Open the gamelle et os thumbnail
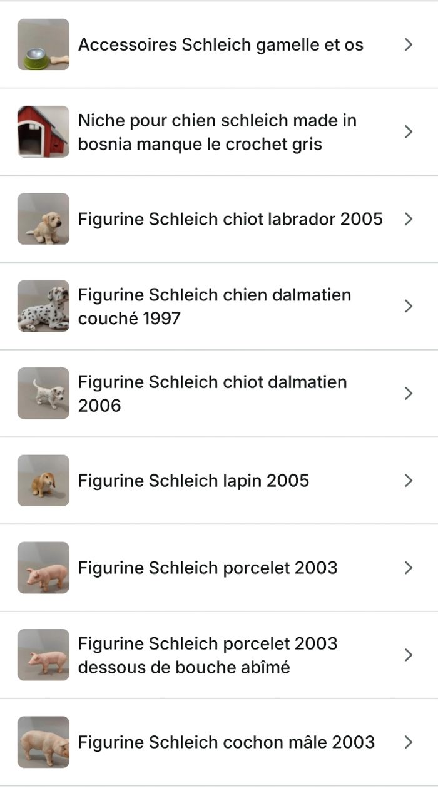The width and height of the screenshot is (438, 788). point(43,44)
